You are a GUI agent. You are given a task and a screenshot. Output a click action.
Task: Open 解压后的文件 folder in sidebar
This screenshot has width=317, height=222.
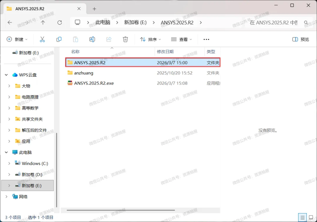coord(31,130)
